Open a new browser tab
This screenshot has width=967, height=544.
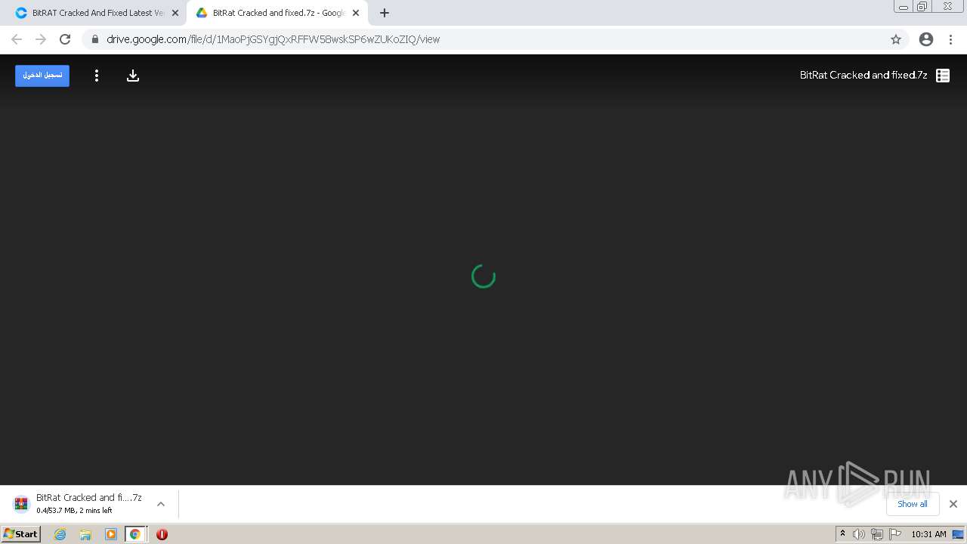tap(385, 13)
